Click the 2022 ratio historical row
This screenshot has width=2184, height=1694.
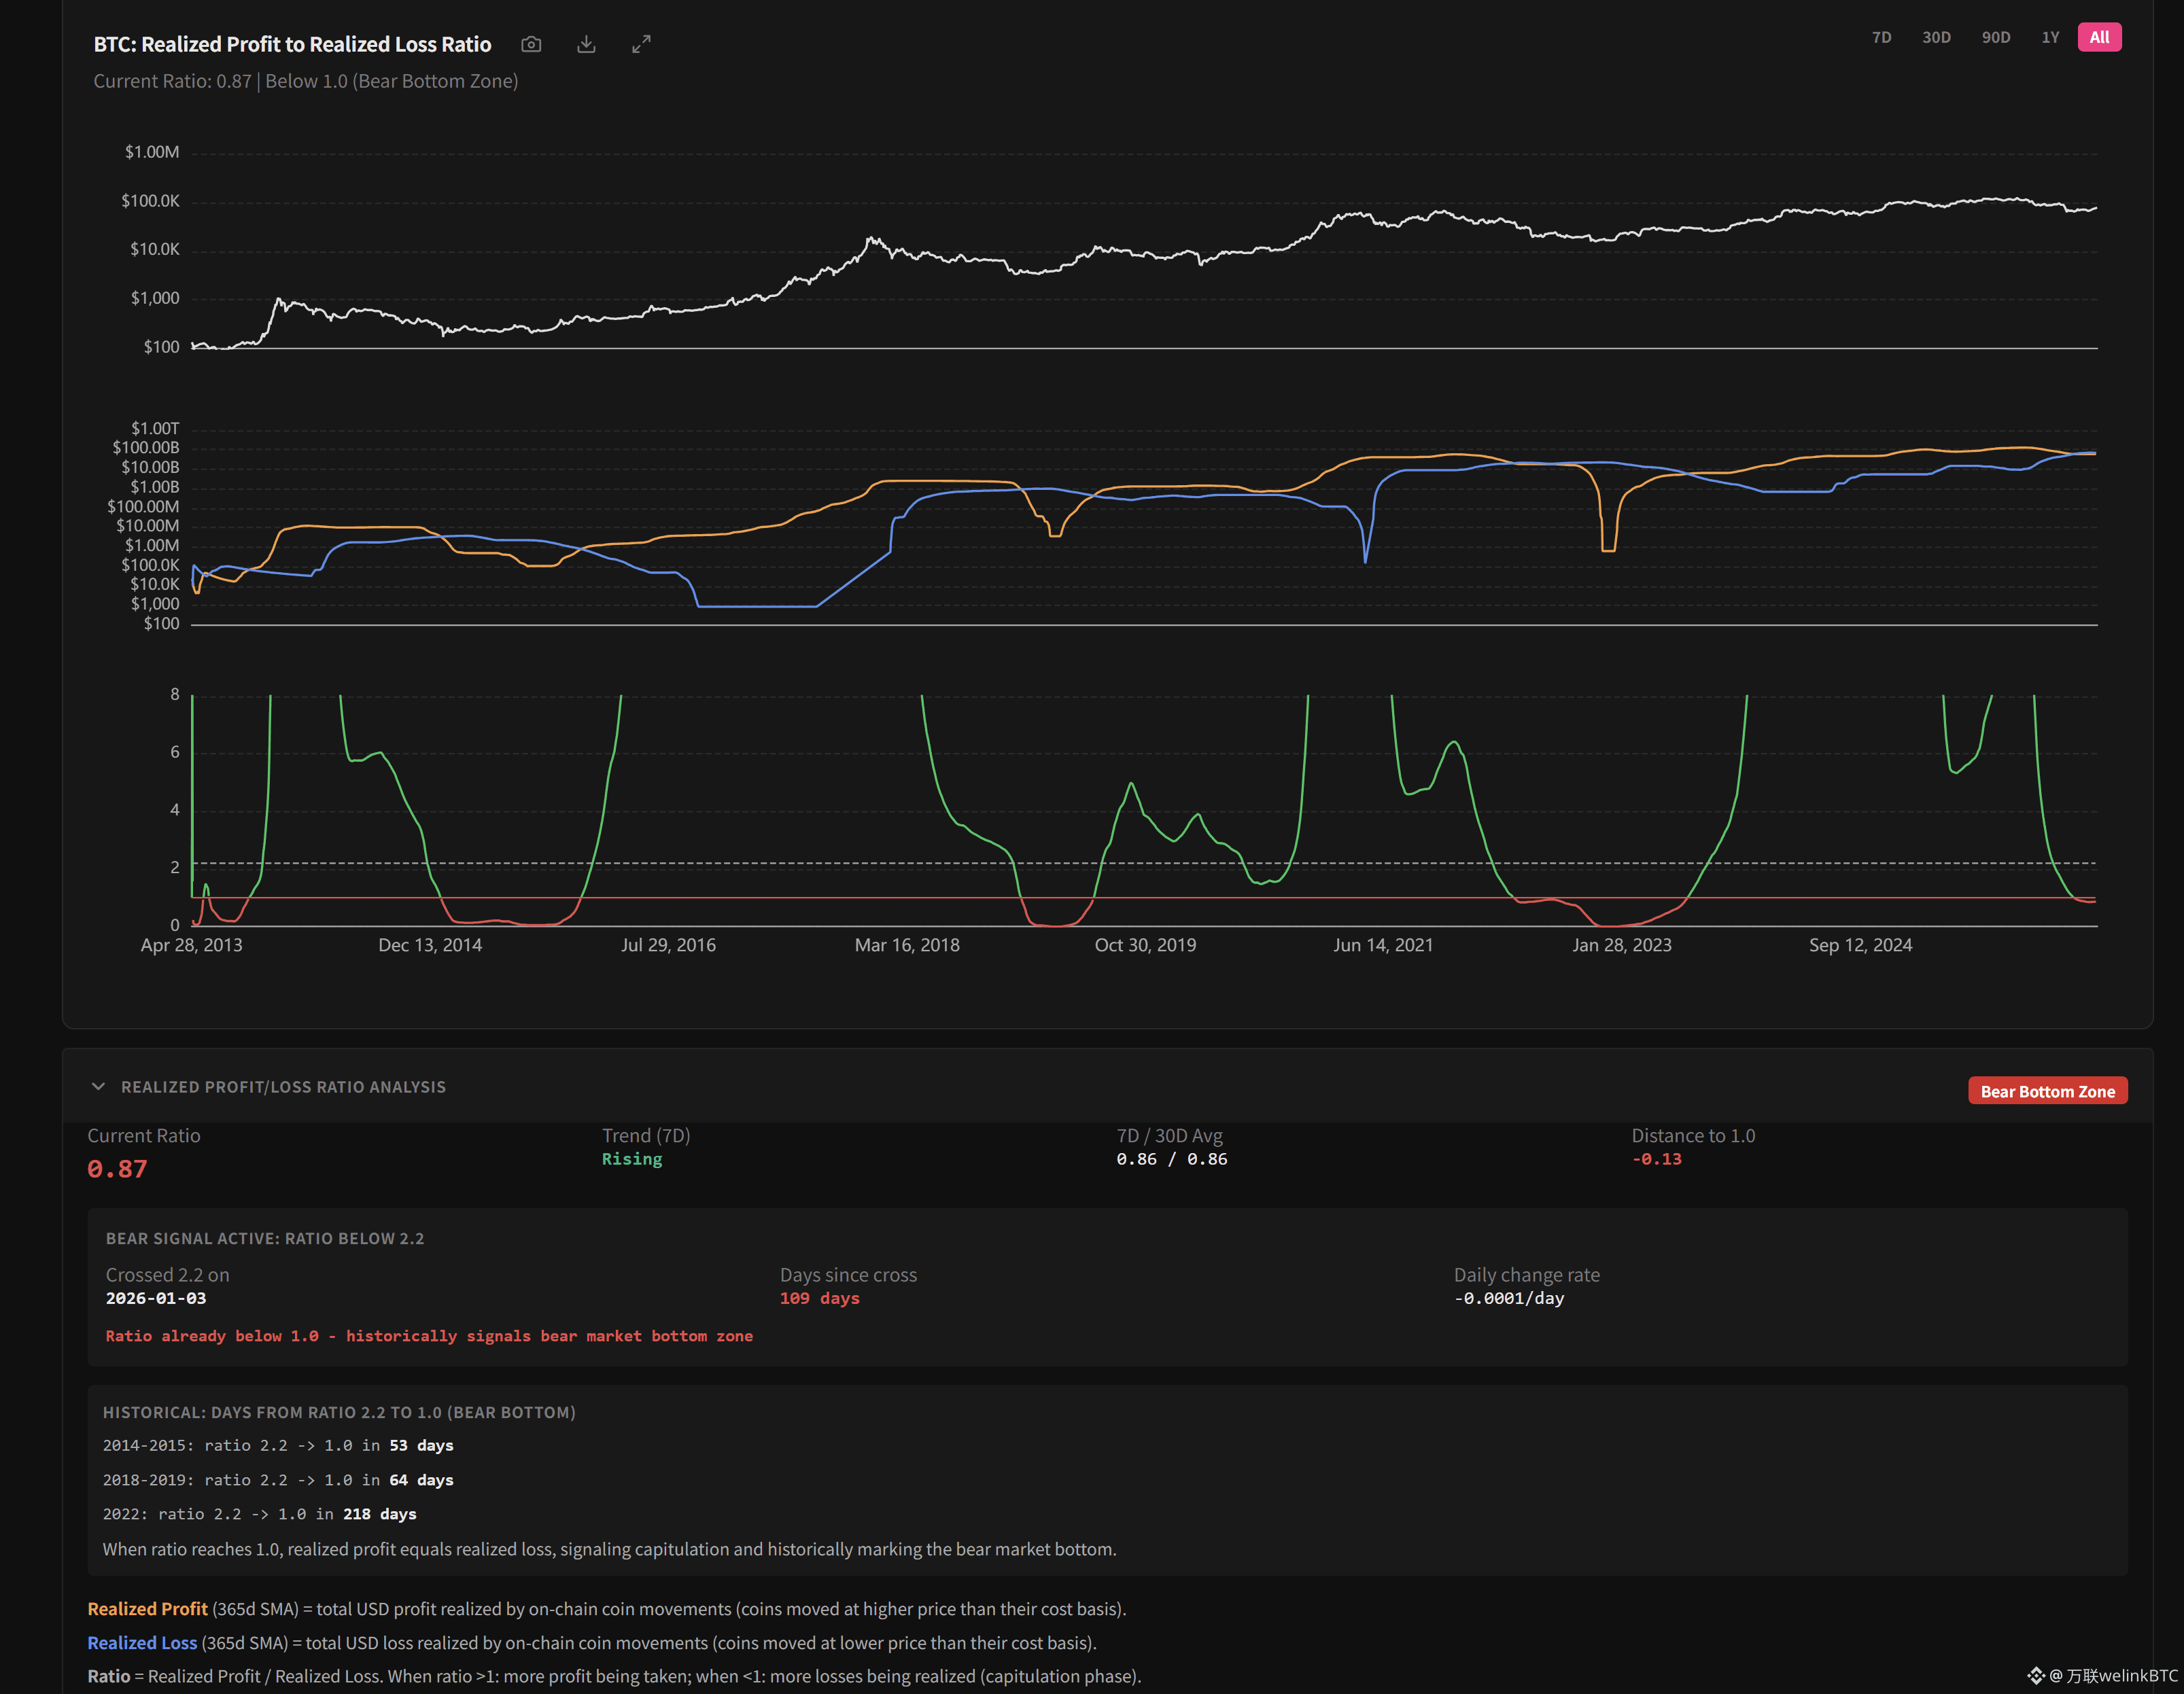pos(260,1514)
